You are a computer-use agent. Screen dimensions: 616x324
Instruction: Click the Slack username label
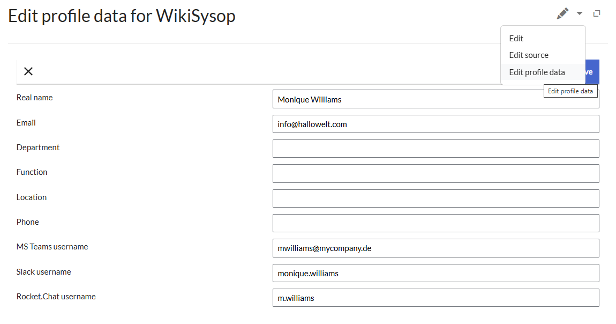click(44, 272)
